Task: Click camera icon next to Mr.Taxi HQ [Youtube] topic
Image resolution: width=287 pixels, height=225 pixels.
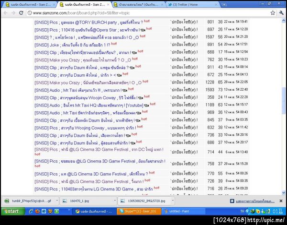Action: coord(146,106)
